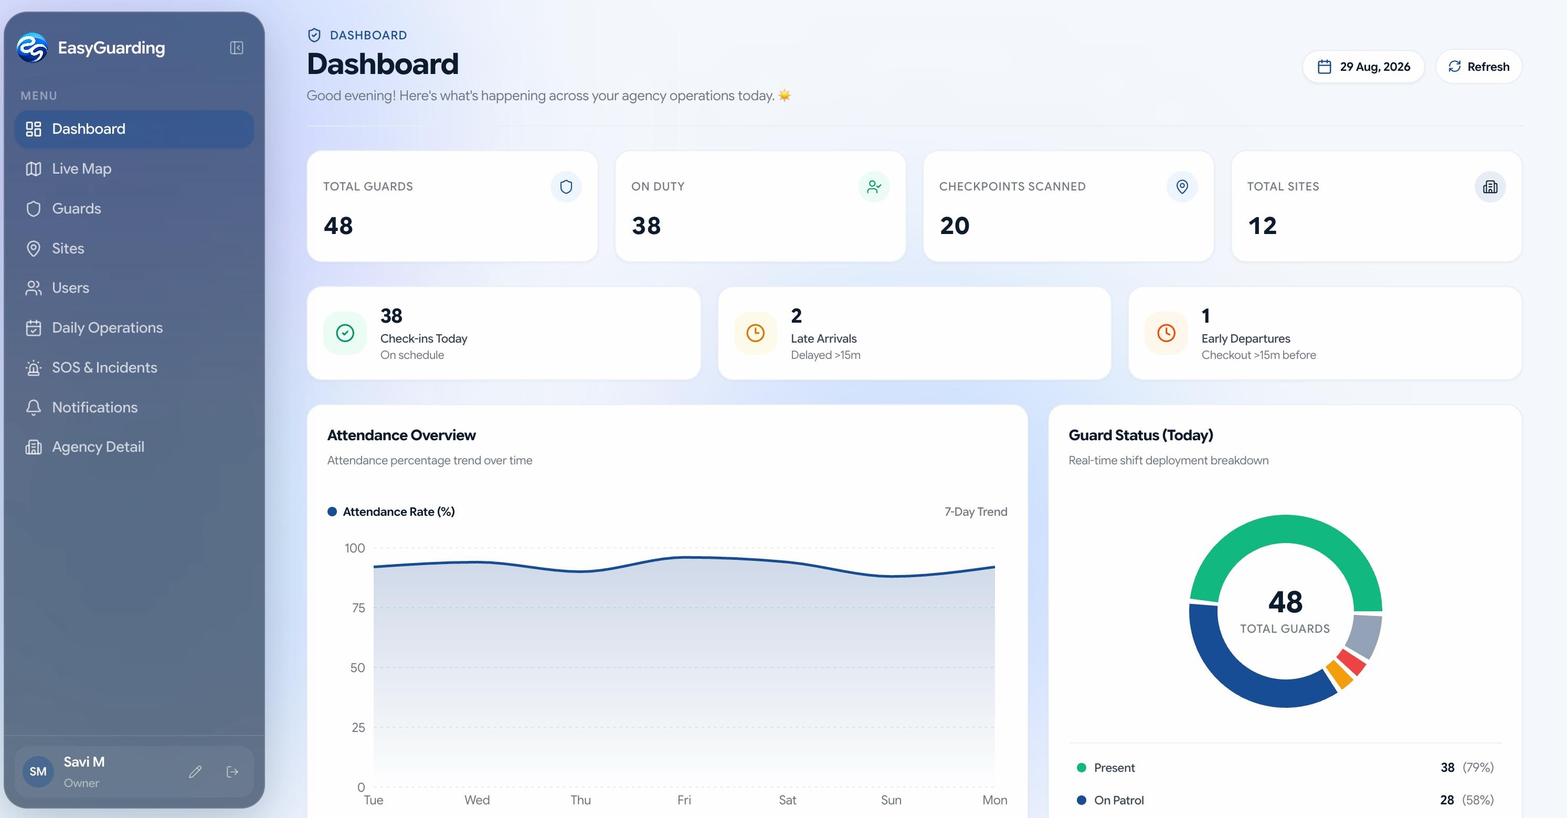
Task: Click the orange segment of the donut chart
Action: click(x=1339, y=674)
